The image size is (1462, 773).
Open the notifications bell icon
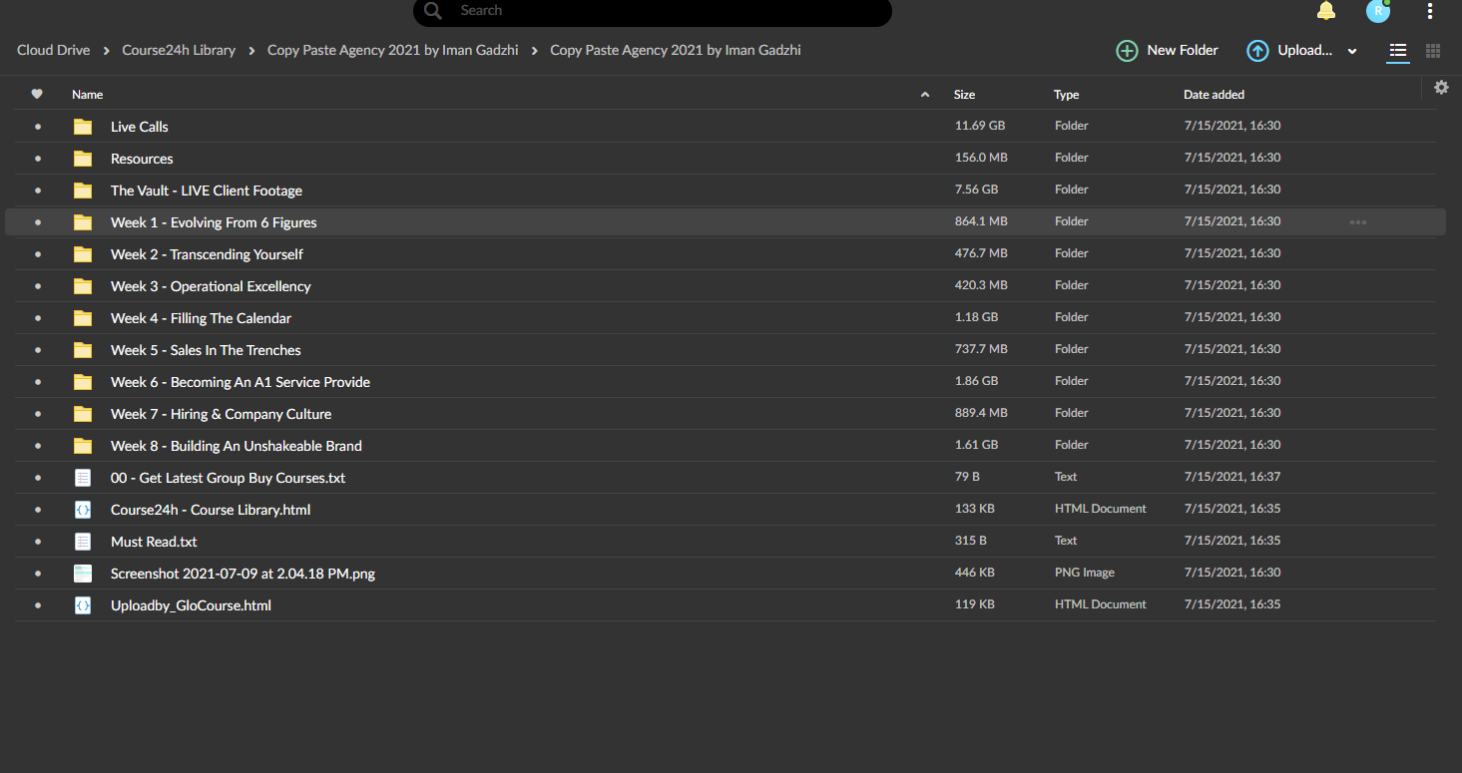click(1326, 11)
